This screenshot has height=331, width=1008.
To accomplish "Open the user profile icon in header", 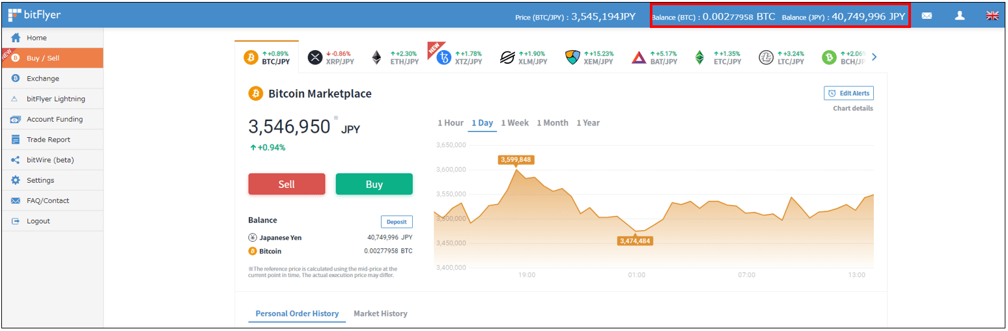I will (960, 16).
